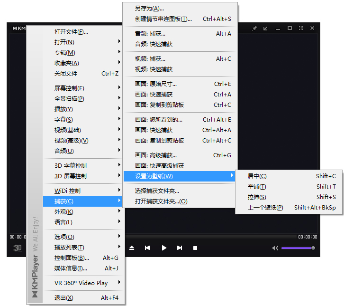Choose 打开捕获文件夹...(O) entry
The width and height of the screenshot is (344, 306).
pos(180,201)
